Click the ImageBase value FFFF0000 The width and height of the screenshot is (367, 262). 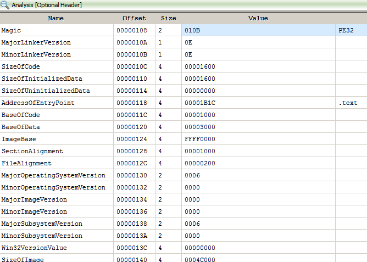pyautogui.click(x=200, y=139)
